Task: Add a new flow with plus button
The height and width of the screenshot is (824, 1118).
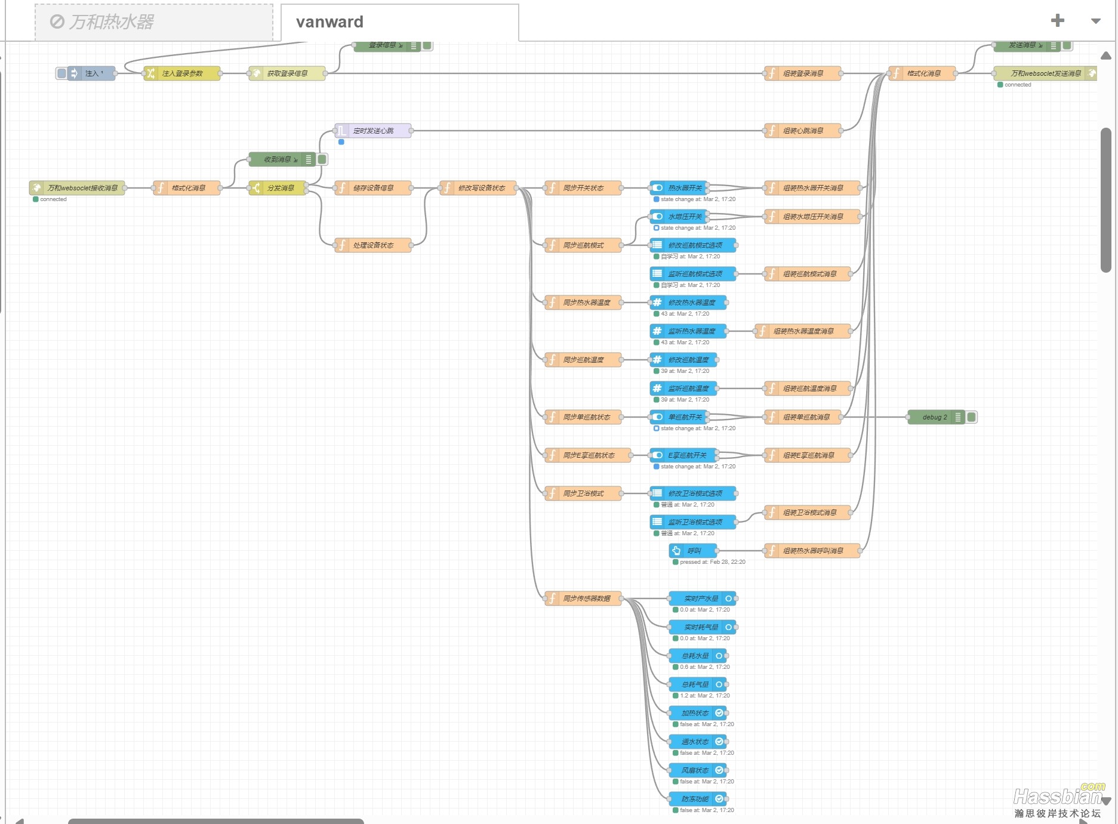Action: point(1058,20)
